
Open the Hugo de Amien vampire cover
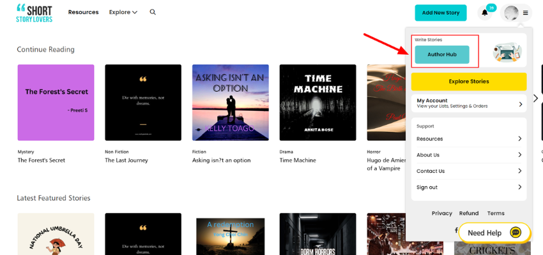coord(386,103)
